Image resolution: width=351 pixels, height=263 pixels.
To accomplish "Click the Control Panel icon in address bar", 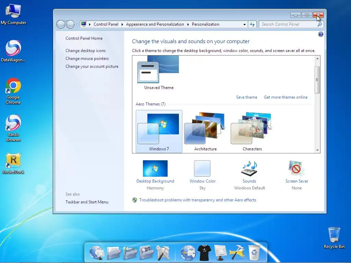I will pyautogui.click(x=84, y=24).
